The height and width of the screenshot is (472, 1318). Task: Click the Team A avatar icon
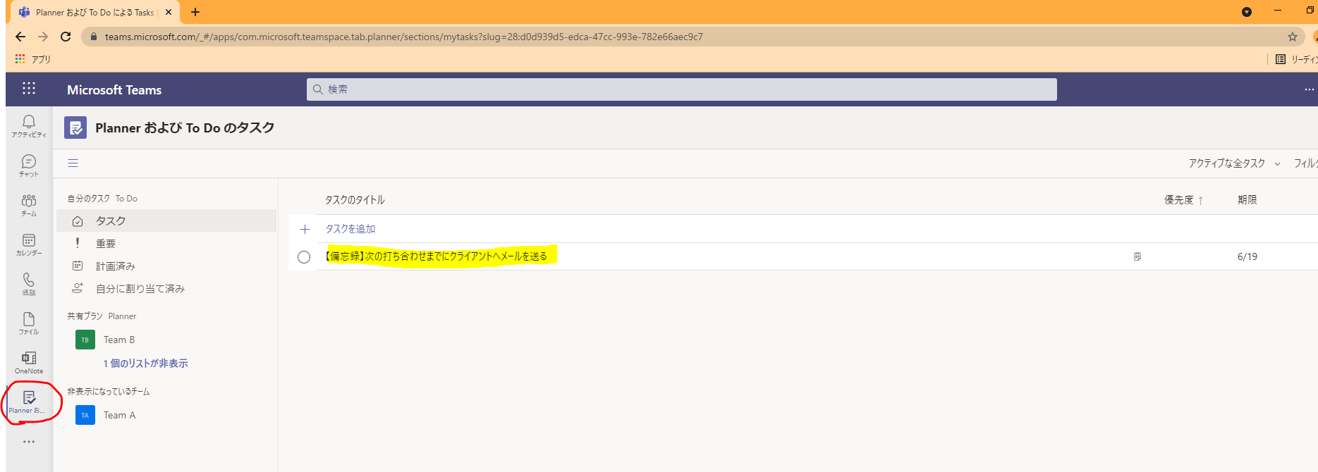tap(85, 415)
